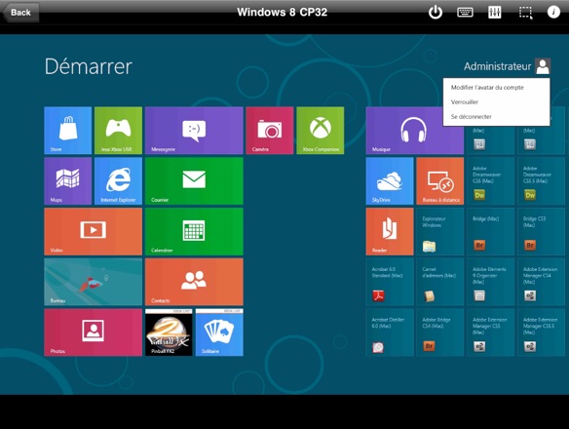Image resolution: width=569 pixels, height=429 pixels.
Task: Launch the Solitaire tile
Action: (219, 332)
